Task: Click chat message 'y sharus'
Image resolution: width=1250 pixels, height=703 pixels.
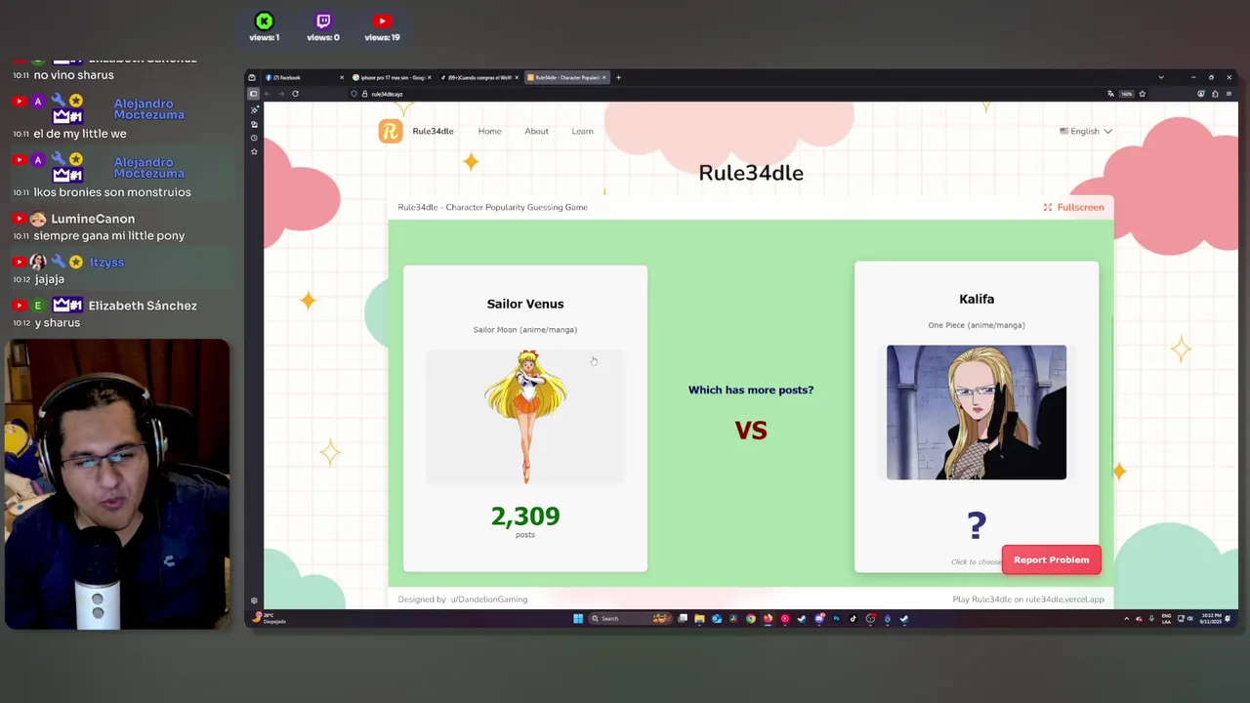Action: coord(57,322)
